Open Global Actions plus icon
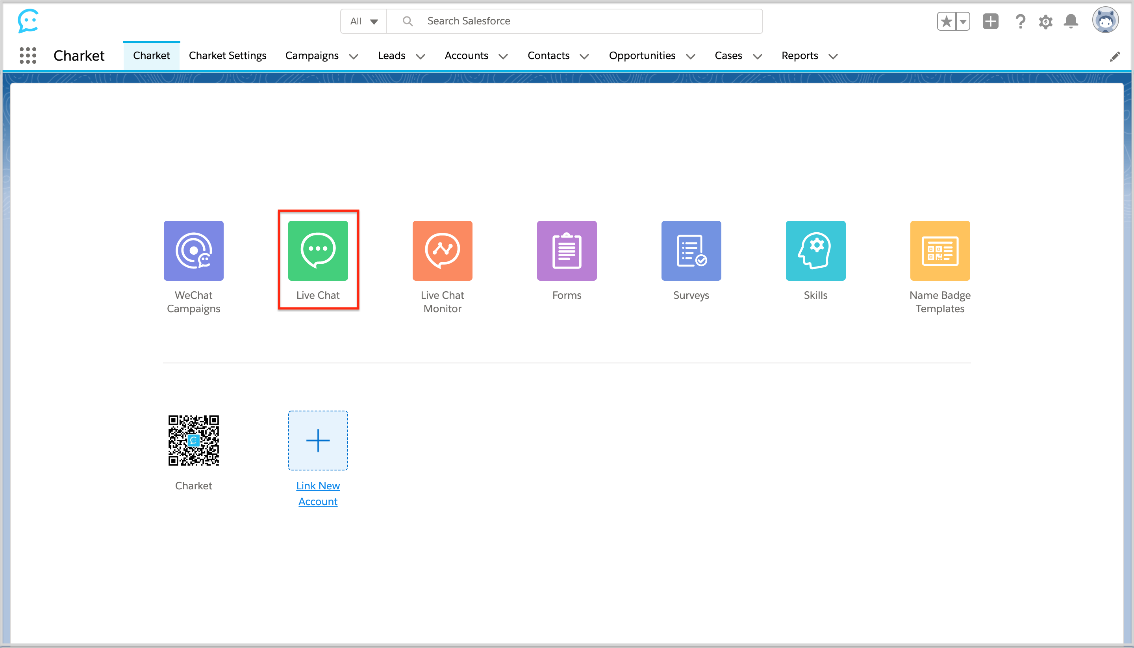1134x648 pixels. pos(990,21)
